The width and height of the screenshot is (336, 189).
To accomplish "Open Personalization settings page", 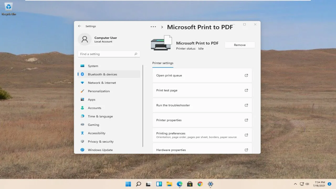I will (x=109, y=91).
